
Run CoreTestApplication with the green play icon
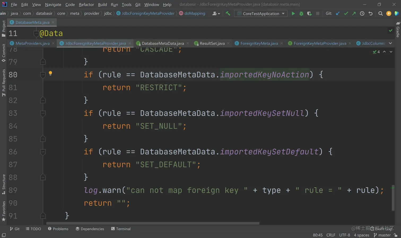coord(293,13)
